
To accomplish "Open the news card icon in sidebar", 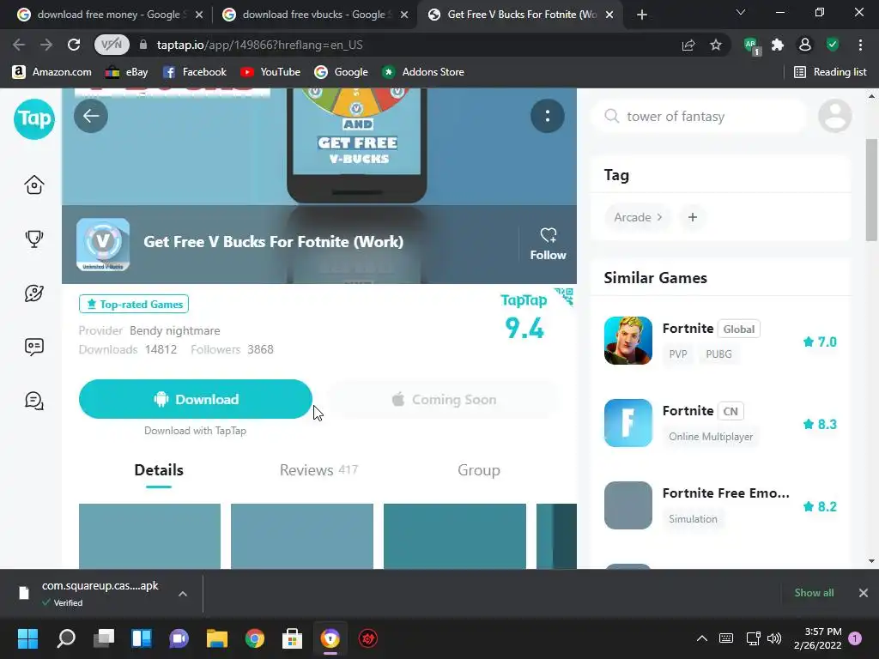I will pyautogui.click(x=34, y=347).
